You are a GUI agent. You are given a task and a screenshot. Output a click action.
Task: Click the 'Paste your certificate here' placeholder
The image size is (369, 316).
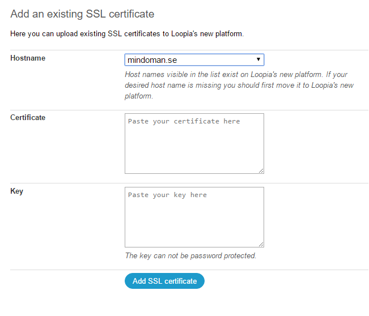pyautogui.click(x=184, y=121)
